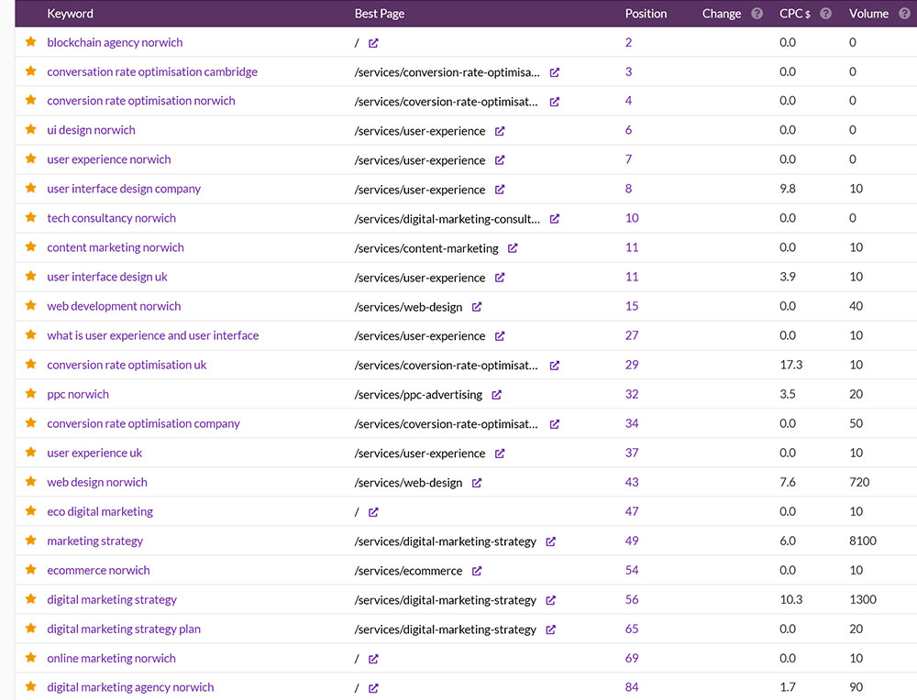Click position 84 for digital marketing agency norwich
Screen dimensions: 917x700
632,687
